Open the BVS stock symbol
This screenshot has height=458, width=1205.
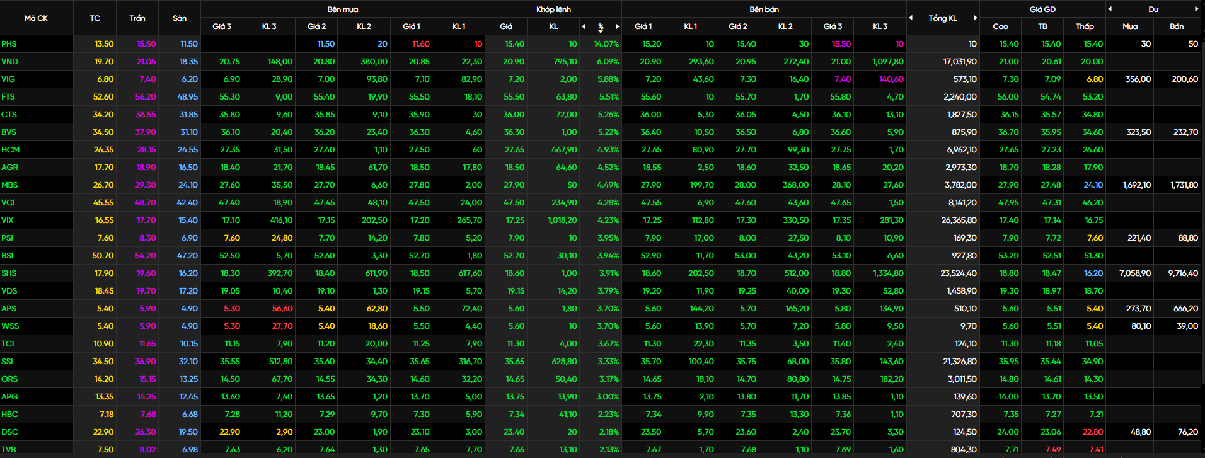click(x=9, y=132)
